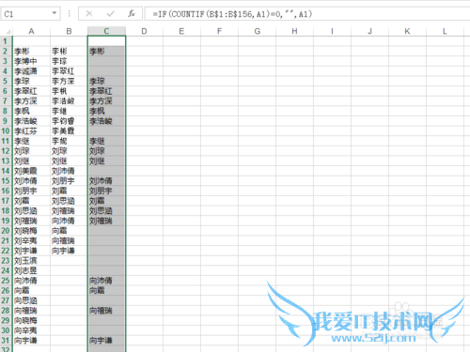Click cell B22 containing 向宇谦

(x=69, y=251)
